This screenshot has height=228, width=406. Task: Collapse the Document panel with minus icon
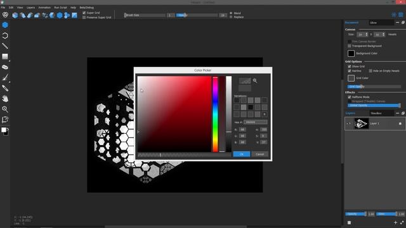(398, 23)
